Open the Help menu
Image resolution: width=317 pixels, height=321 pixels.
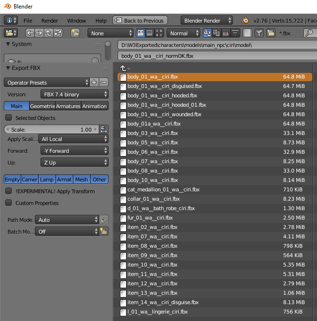(101, 21)
